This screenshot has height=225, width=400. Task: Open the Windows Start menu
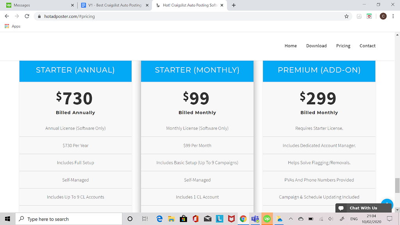(x=7, y=219)
